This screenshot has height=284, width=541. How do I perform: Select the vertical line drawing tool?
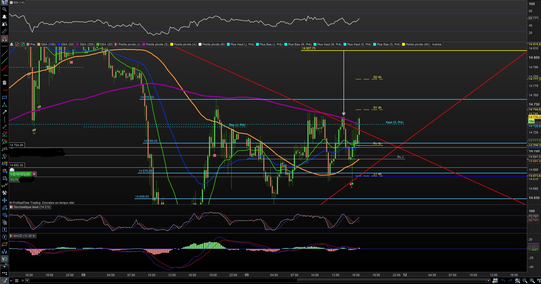pos(4,119)
